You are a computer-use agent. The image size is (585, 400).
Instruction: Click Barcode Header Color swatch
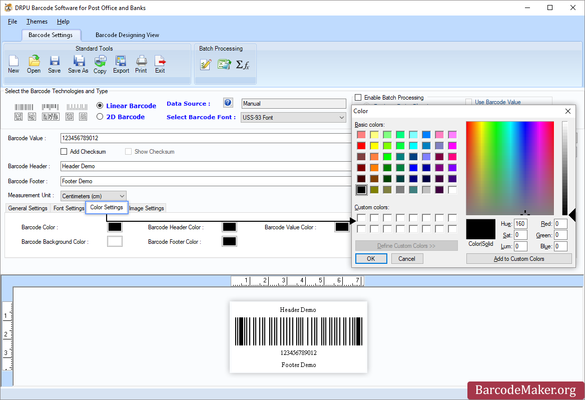(229, 227)
